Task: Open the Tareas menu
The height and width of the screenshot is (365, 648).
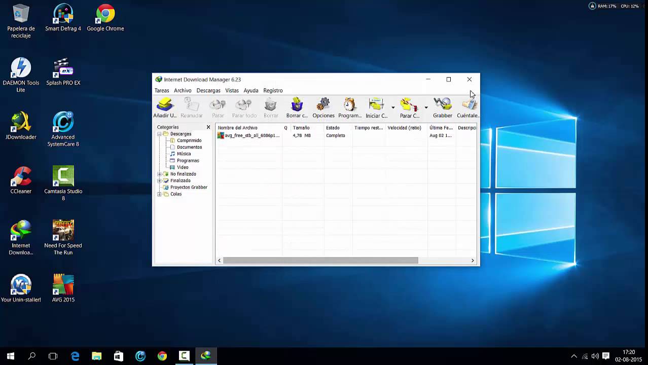Action: (x=162, y=90)
